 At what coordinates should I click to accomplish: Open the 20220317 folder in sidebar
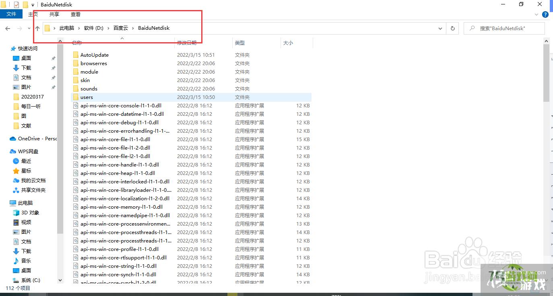tap(32, 97)
